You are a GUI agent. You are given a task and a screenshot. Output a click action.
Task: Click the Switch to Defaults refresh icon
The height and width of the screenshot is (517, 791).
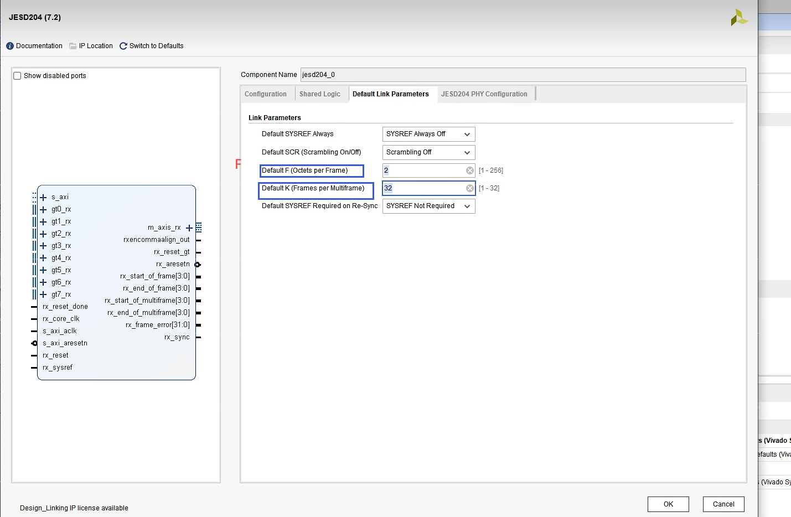[x=123, y=46]
